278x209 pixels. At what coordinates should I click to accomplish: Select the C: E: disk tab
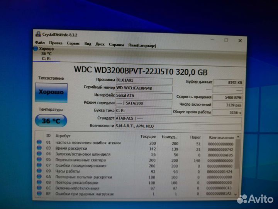point(46,59)
